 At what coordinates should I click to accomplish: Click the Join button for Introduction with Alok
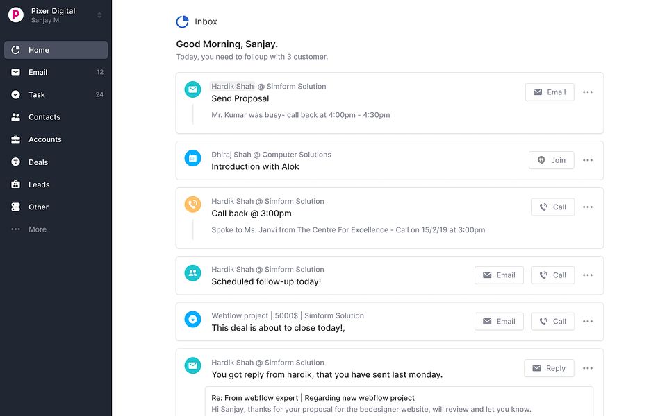[x=551, y=160]
